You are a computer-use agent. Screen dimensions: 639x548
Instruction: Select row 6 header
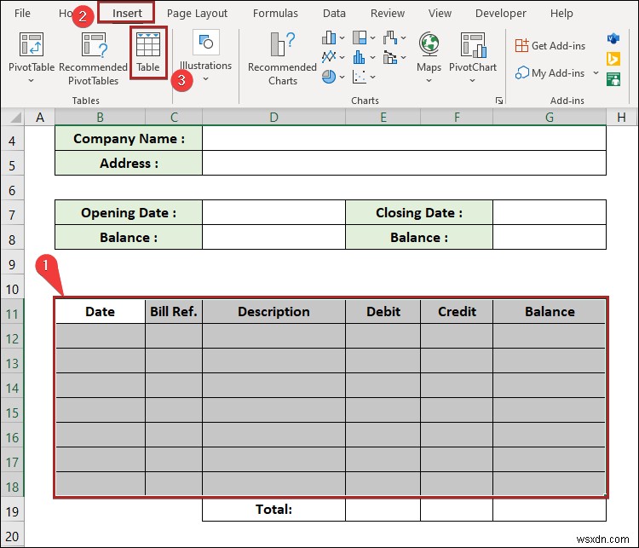click(x=12, y=190)
